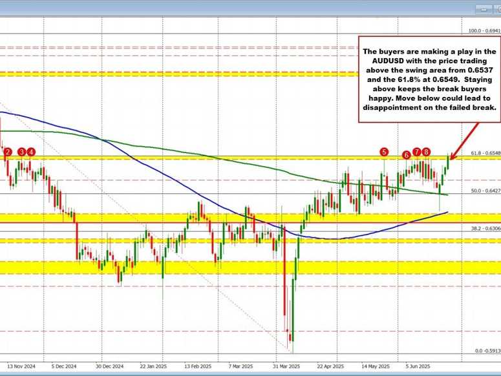The height and width of the screenshot is (376, 501).
Task: Click the '5 Dec 2024' date label
Action: pos(64,366)
